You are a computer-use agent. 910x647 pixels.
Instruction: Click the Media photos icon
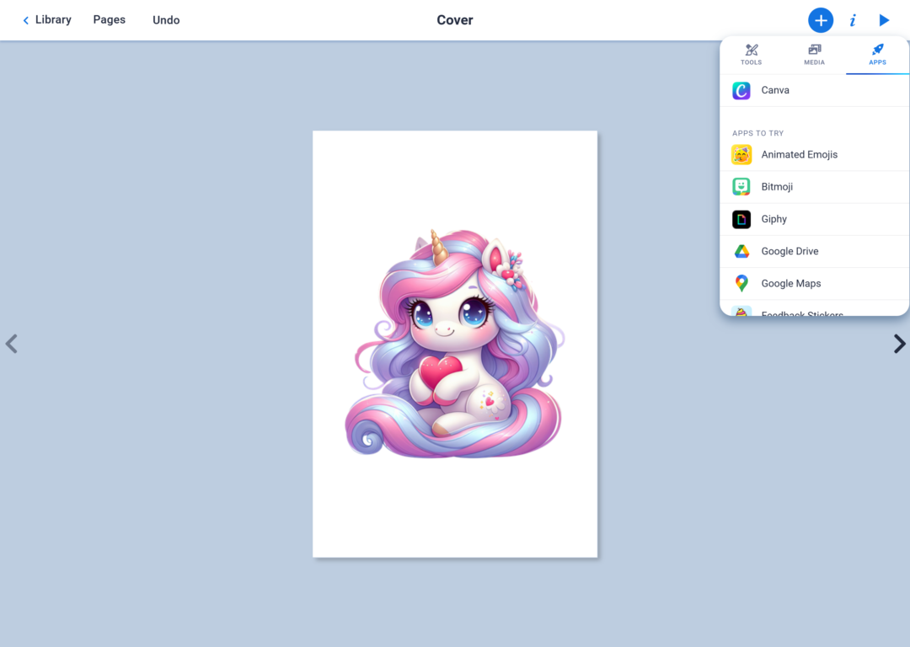pos(814,50)
